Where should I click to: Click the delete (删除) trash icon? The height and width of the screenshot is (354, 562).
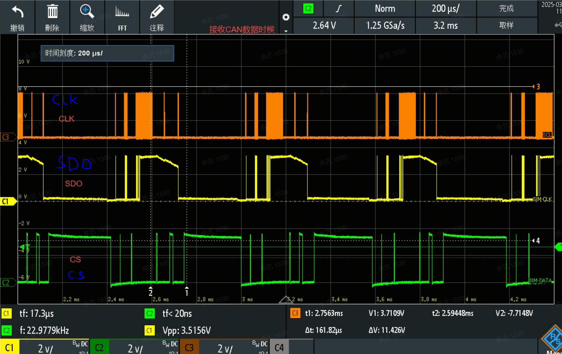click(x=52, y=11)
